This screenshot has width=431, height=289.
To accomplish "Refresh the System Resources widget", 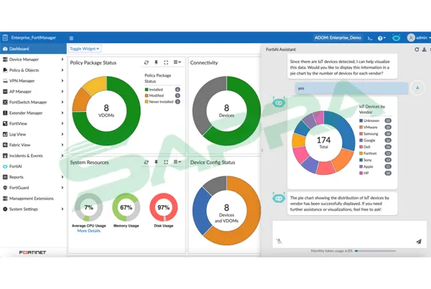I will point(147,162).
